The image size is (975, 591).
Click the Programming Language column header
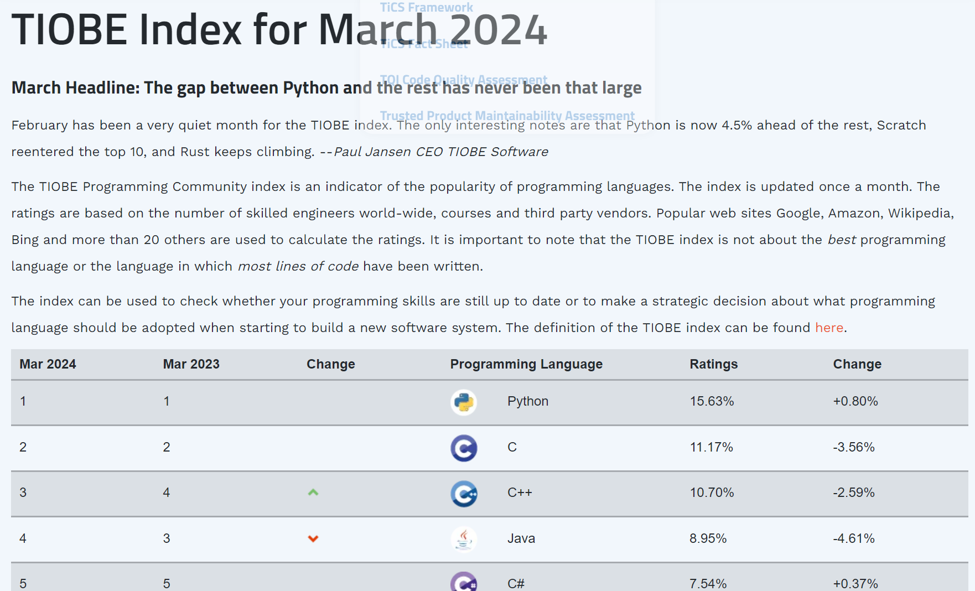(x=526, y=364)
